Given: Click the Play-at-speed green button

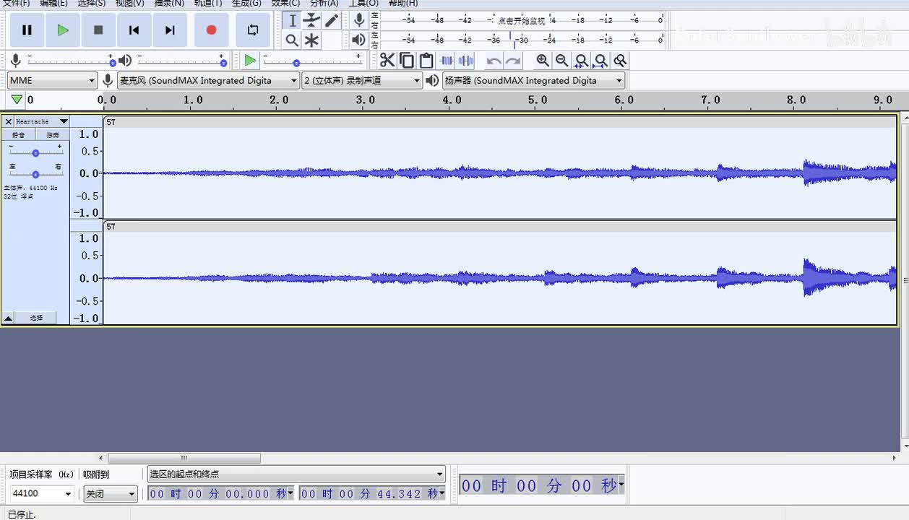Looking at the screenshot, I should tap(250, 61).
